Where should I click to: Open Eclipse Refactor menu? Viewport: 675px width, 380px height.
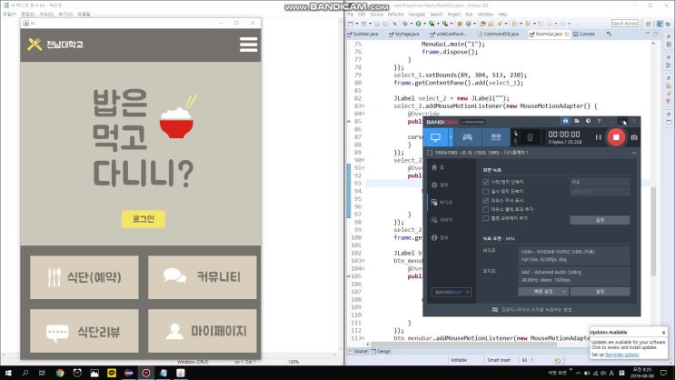pos(395,15)
